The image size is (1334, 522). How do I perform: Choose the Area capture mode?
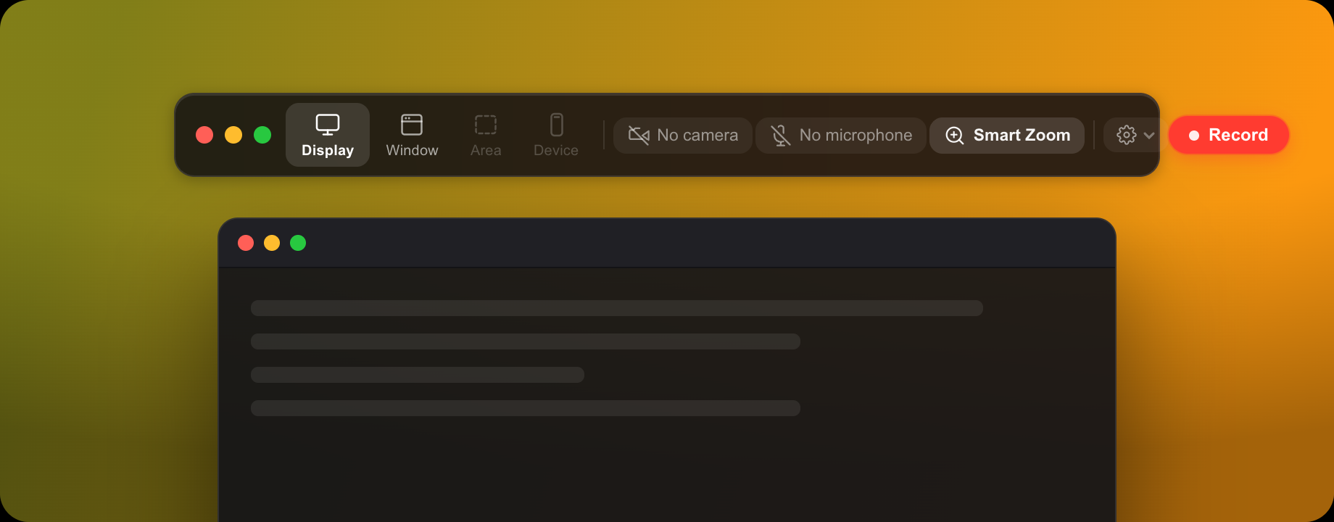[486, 135]
